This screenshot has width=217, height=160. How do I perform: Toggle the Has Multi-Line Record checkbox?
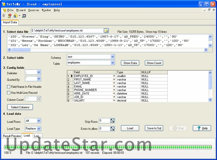9,93
